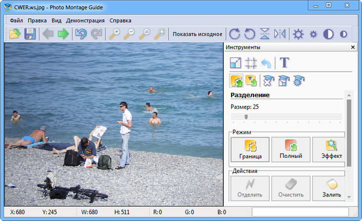Click the graduation cap with gear icon

(x=299, y=81)
